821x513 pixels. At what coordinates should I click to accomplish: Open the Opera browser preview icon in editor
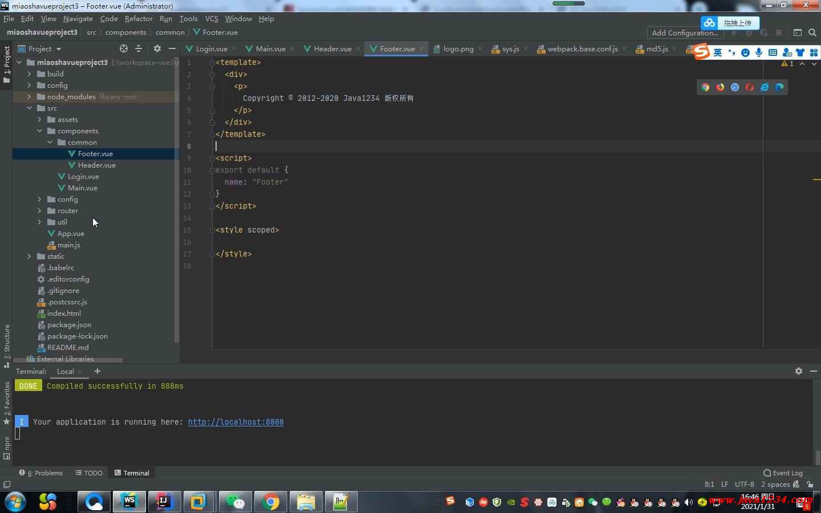[x=750, y=87]
